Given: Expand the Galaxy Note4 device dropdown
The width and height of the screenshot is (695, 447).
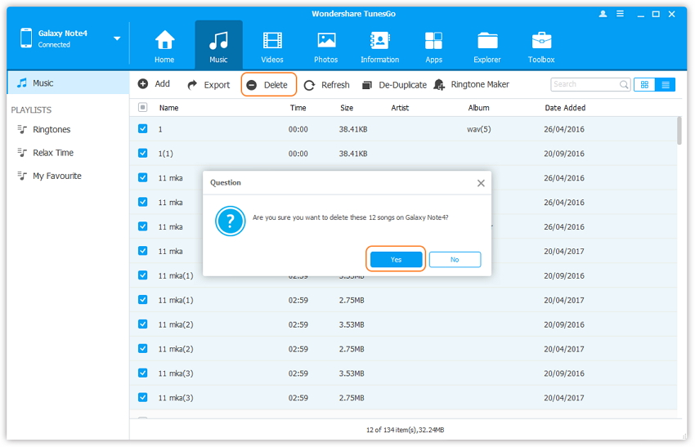Looking at the screenshot, I should point(117,38).
